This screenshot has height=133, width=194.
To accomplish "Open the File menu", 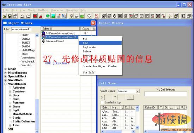I will [x=6, y=10].
